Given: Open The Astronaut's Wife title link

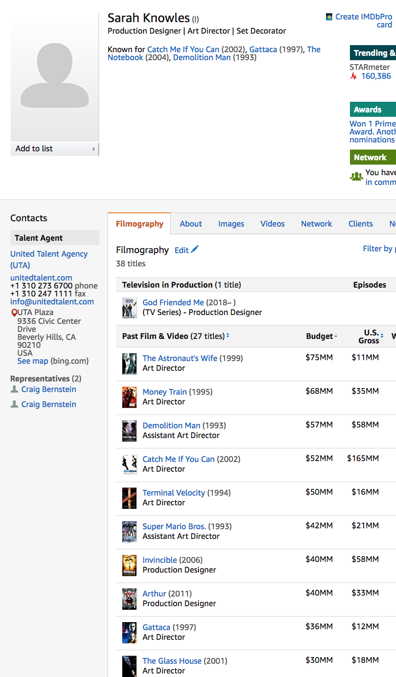Looking at the screenshot, I should 180,358.
